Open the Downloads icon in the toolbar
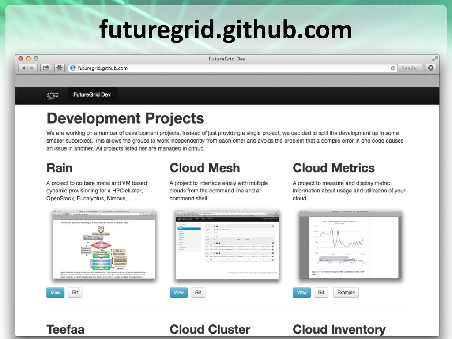The height and width of the screenshot is (339, 452). (x=431, y=68)
